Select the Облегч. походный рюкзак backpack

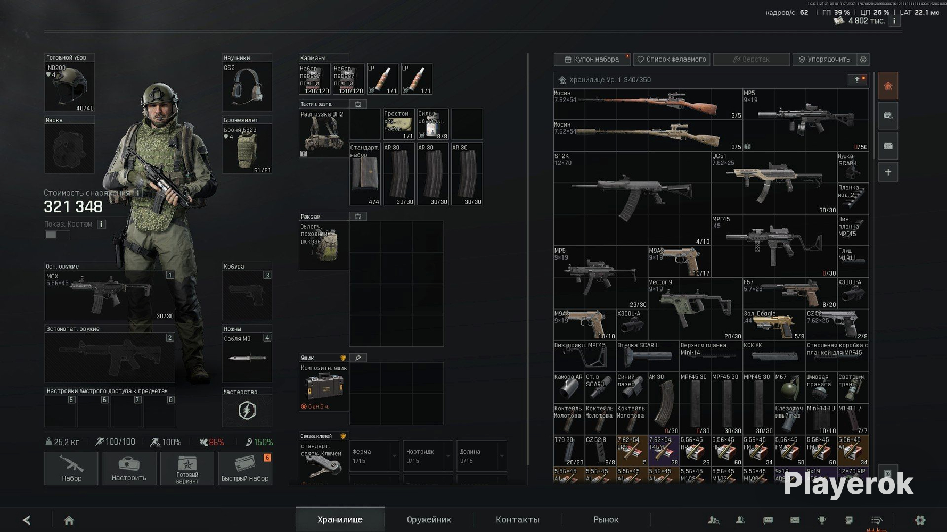(324, 246)
